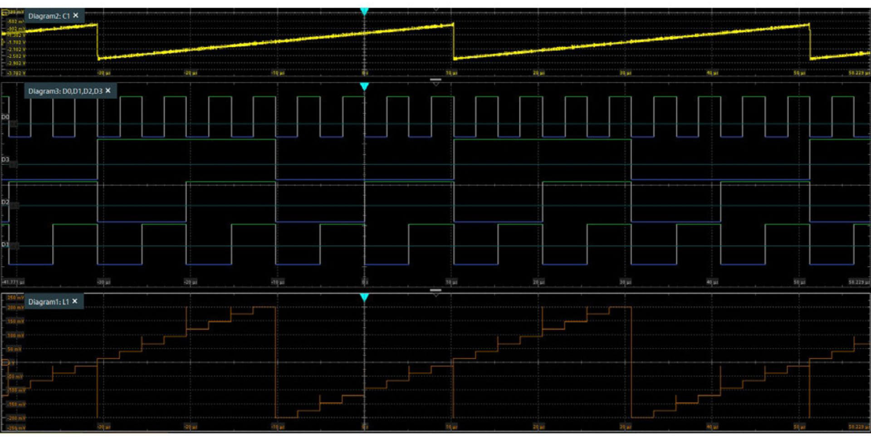
Task: Click the D2 digital channel label
Action: tap(5, 202)
